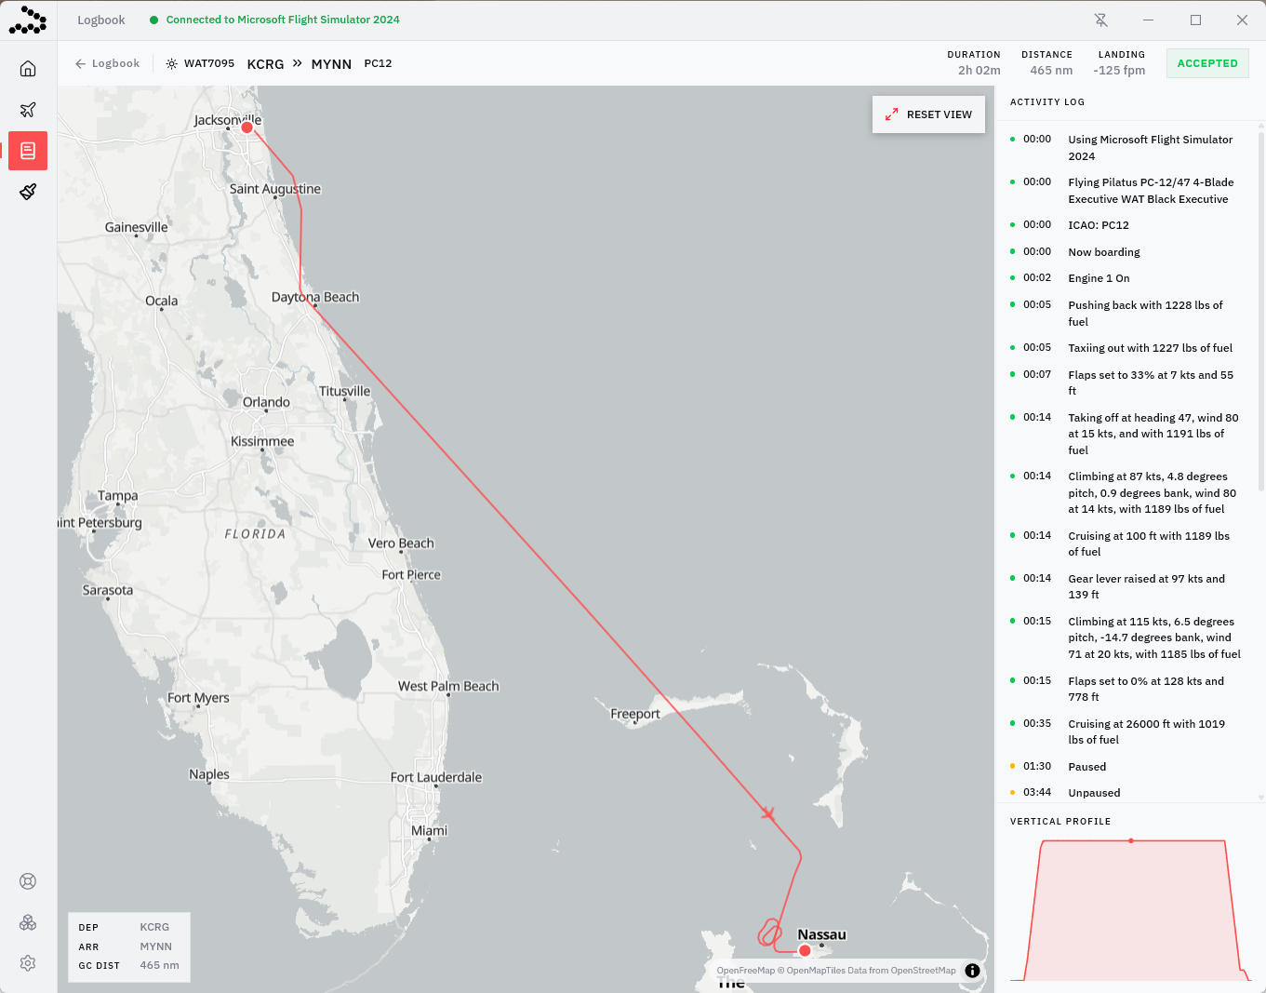Screen dimensions: 1266x993
Task: Click the Daytona Beach label on the map
Action: pyautogui.click(x=315, y=297)
